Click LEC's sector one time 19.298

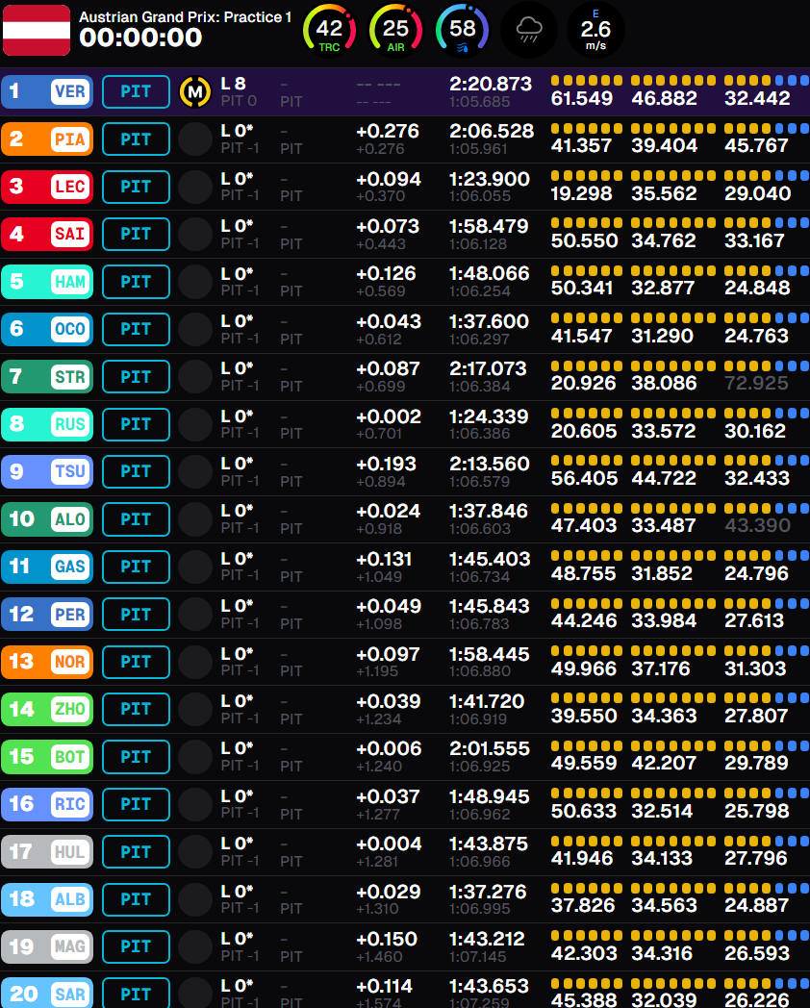[x=582, y=193]
